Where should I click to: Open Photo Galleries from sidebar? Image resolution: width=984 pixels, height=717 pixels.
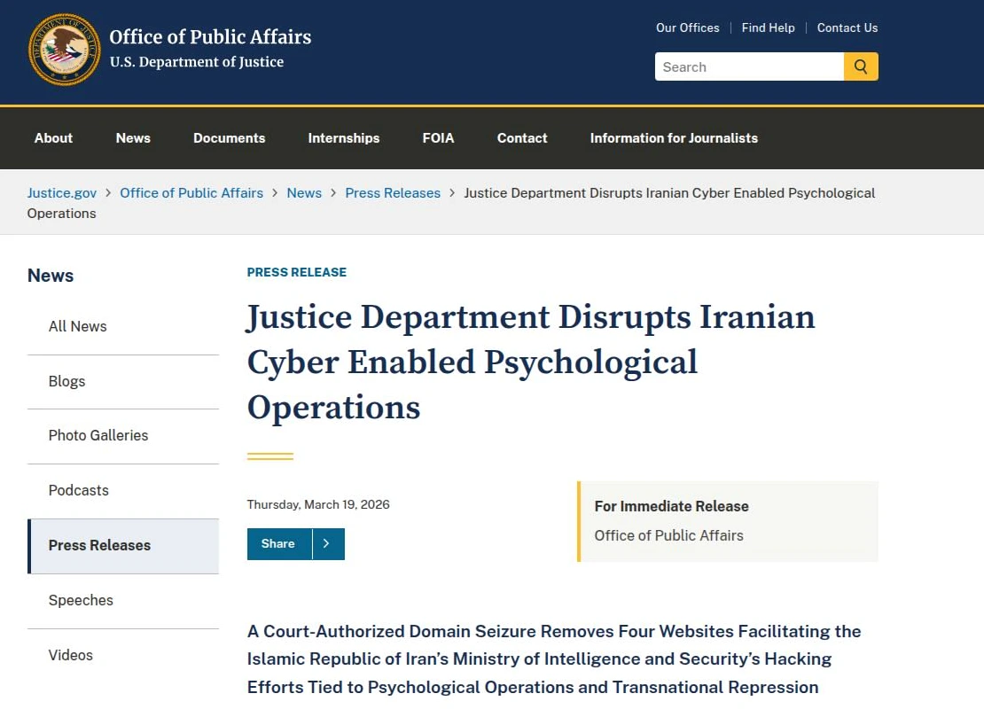click(x=98, y=435)
